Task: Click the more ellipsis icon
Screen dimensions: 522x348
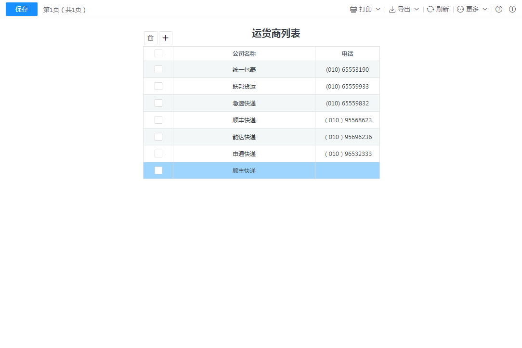Action: [x=460, y=9]
